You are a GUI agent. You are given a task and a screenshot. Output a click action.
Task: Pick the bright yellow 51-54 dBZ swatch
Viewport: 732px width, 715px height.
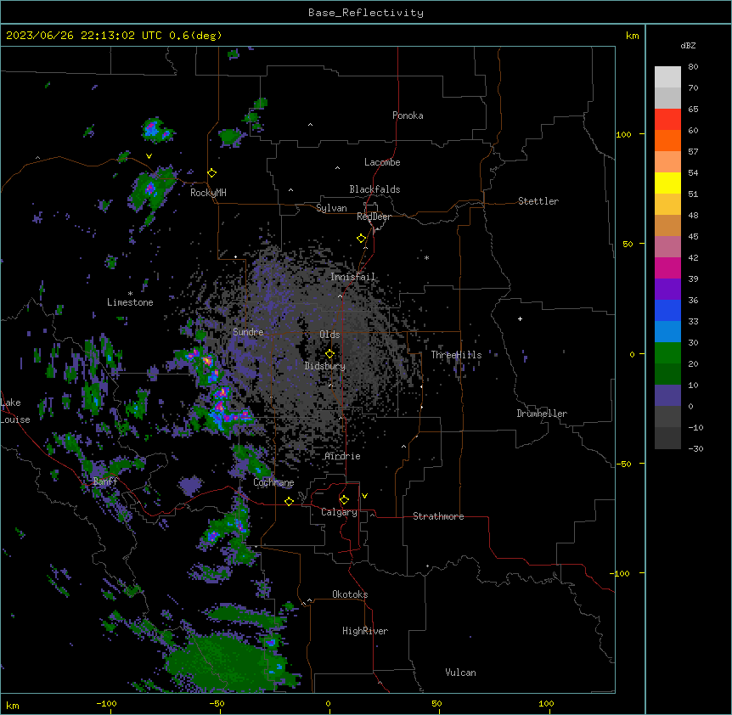tap(667, 183)
